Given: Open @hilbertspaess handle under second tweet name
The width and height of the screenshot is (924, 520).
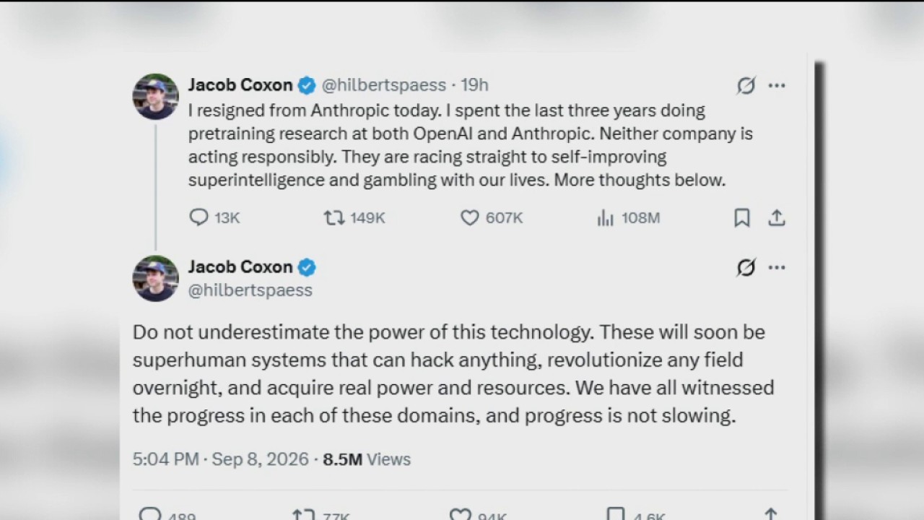Looking at the screenshot, I should coord(250,290).
